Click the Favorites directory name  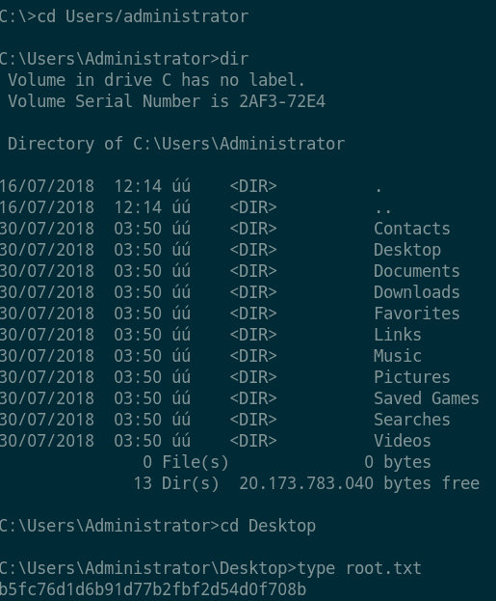coord(417,314)
